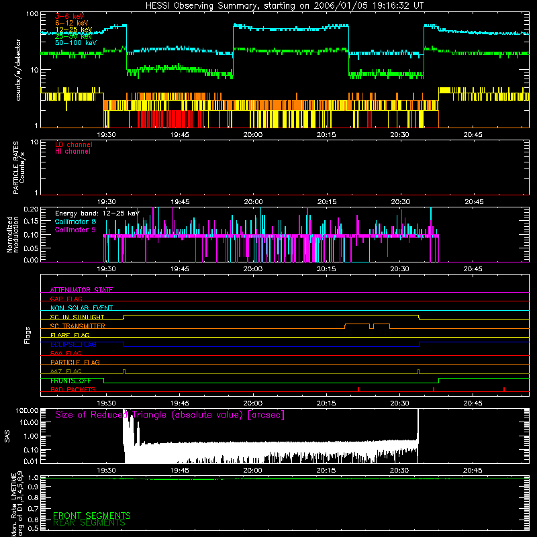Select the 20:15 time label under PARTICLE RATES panel
This screenshot has width=537, height=537.
click(327, 202)
